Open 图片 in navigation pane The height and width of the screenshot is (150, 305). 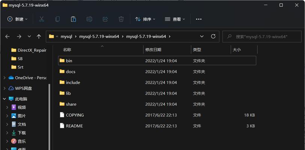pos(18,116)
